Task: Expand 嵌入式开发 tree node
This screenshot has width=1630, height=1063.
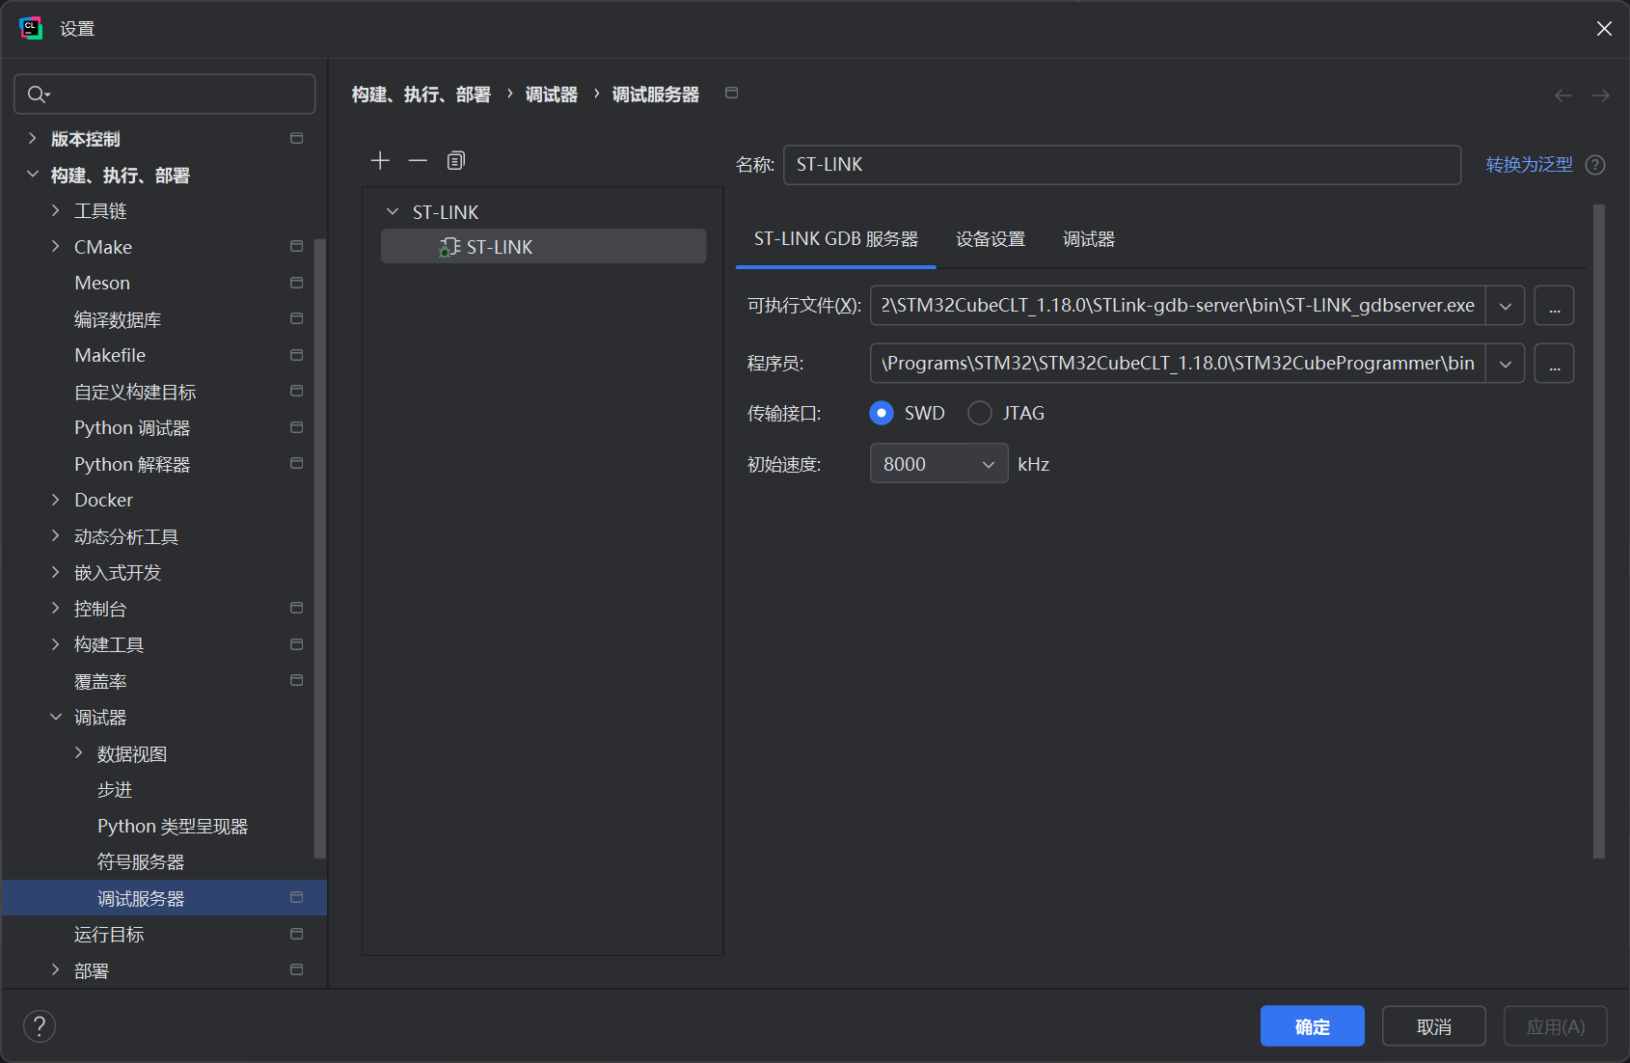Action: pyautogui.click(x=56, y=572)
